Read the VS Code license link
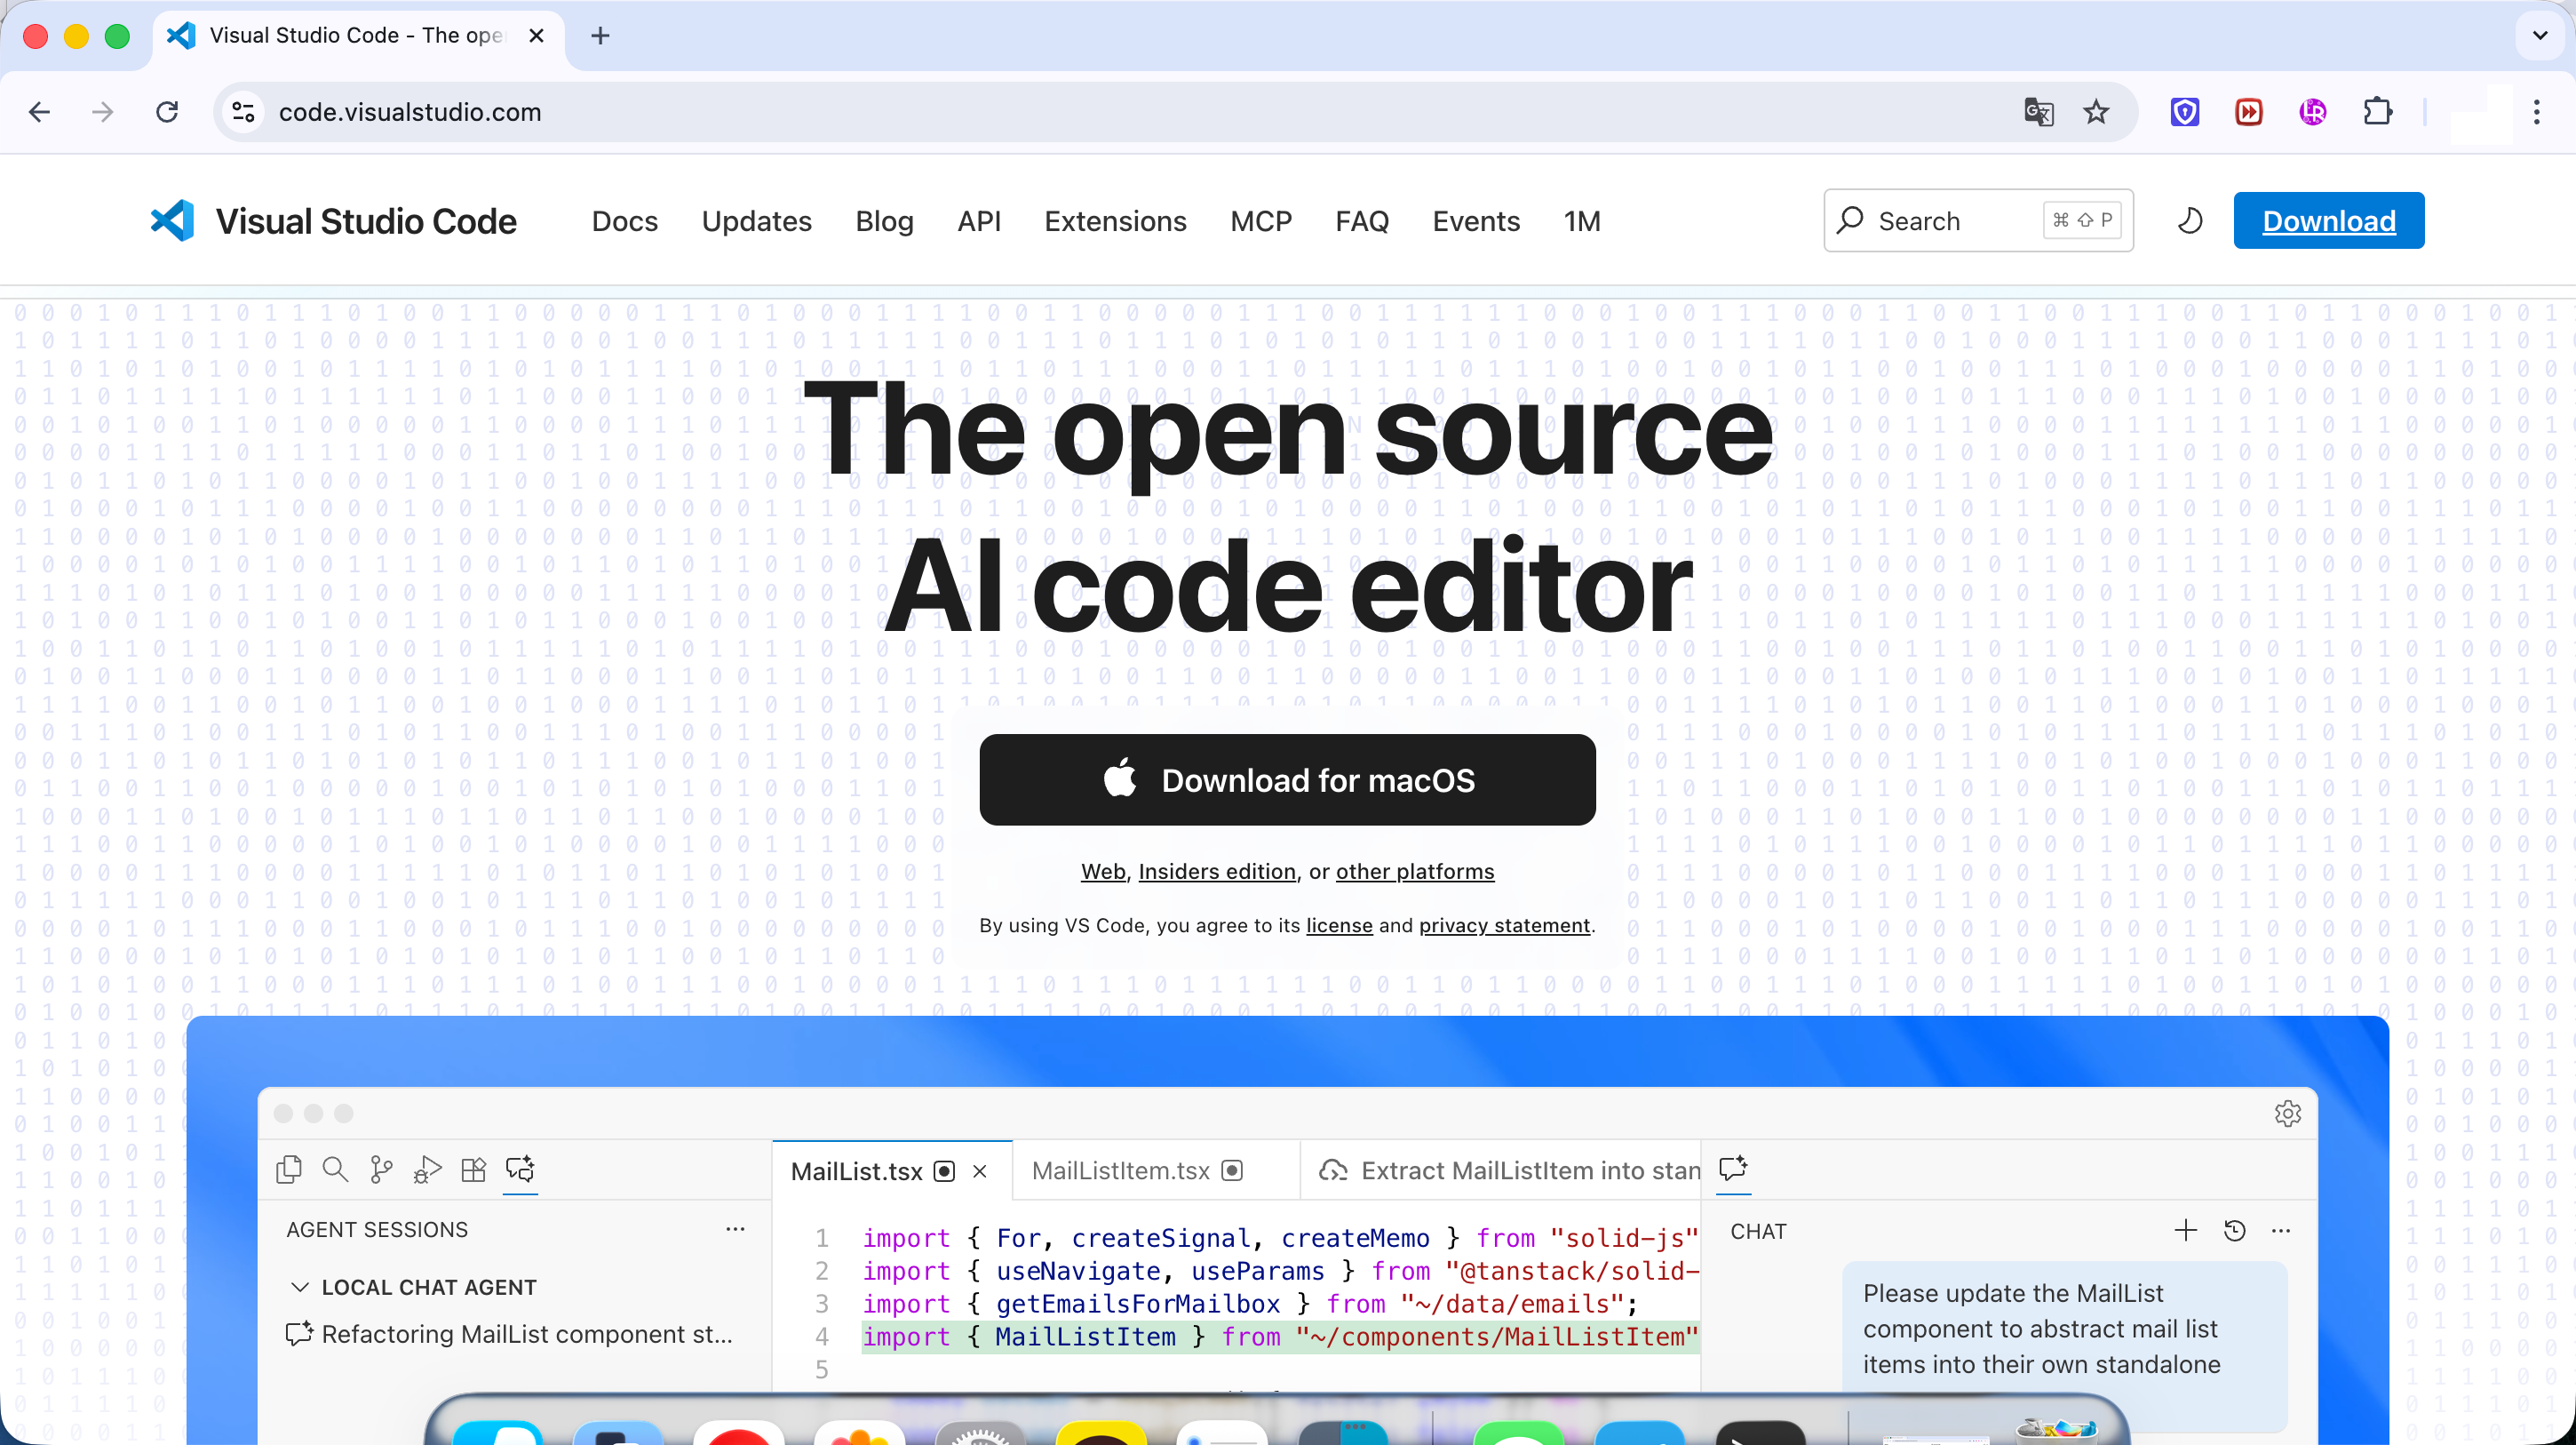Viewport: 2576px width, 1445px height. click(x=1339, y=926)
